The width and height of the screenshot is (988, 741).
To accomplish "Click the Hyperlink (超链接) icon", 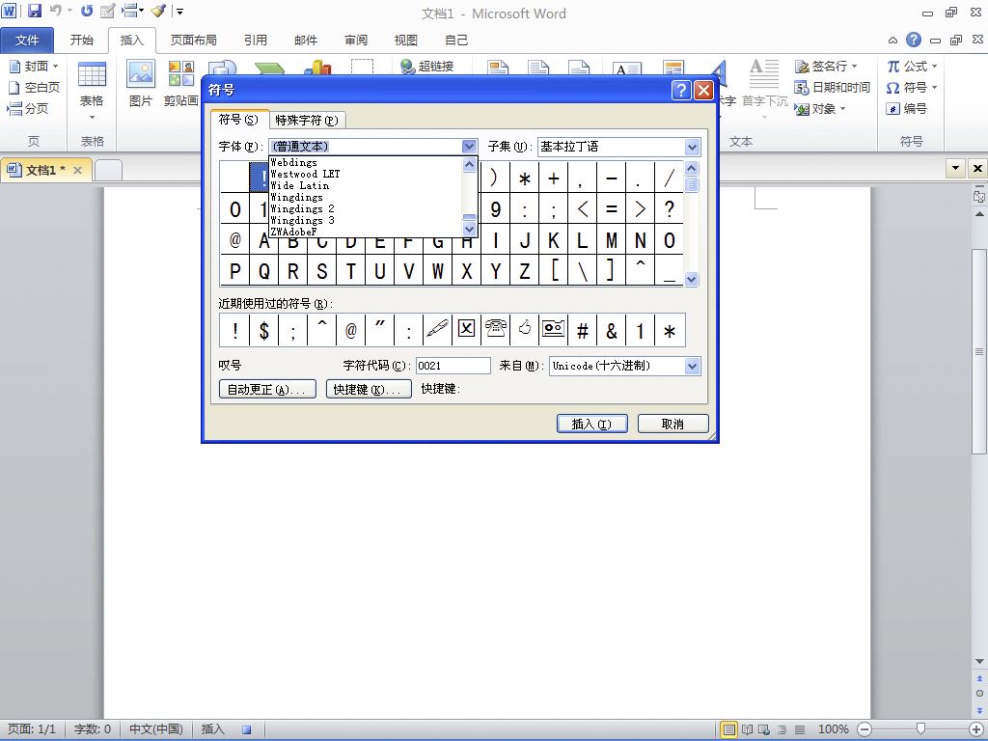I will coord(427,67).
